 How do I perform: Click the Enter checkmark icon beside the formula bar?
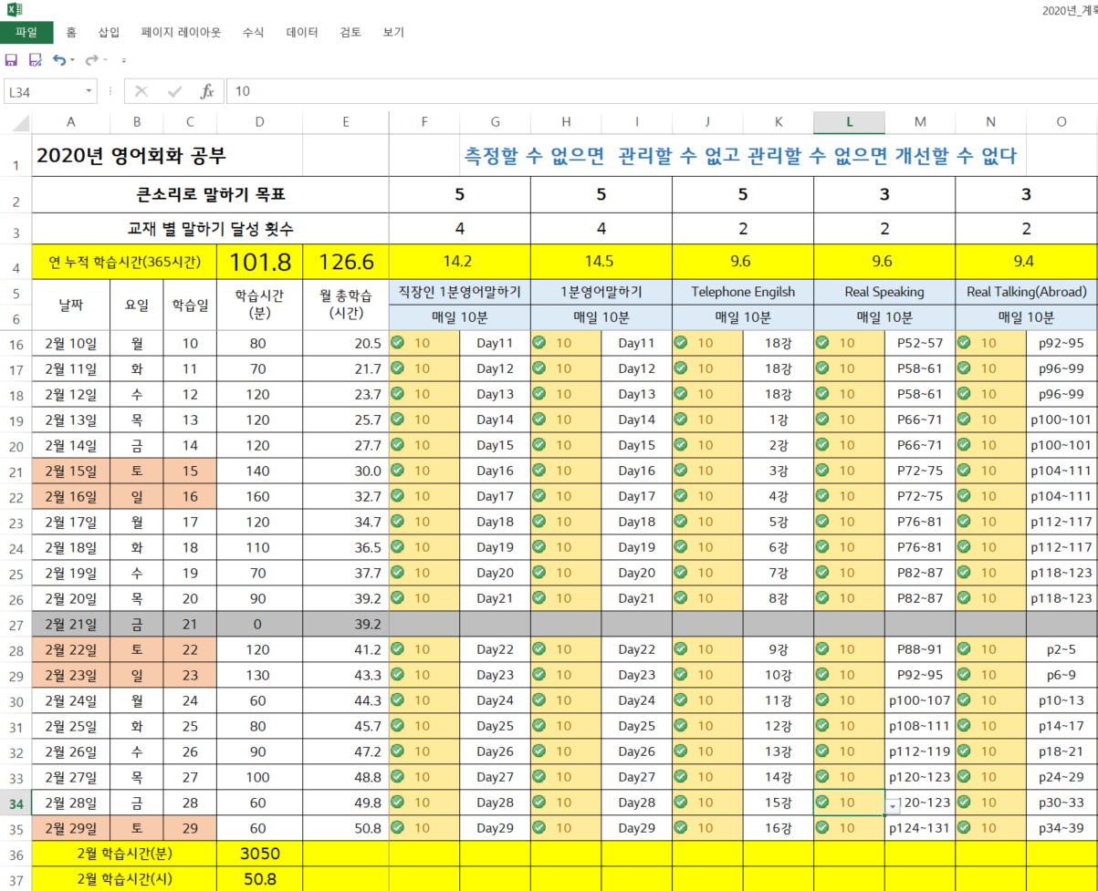click(x=174, y=91)
